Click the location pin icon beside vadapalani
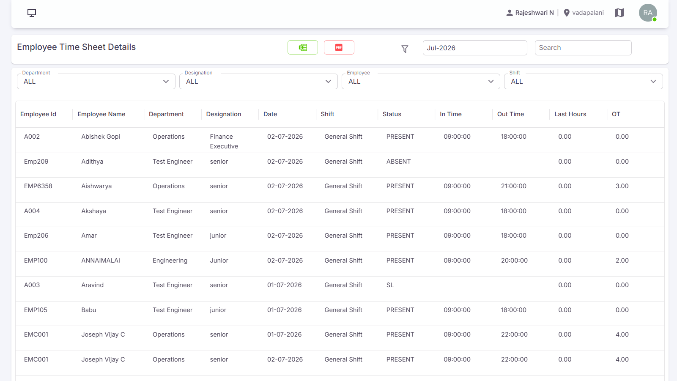This screenshot has height=381, width=677. tap(567, 13)
